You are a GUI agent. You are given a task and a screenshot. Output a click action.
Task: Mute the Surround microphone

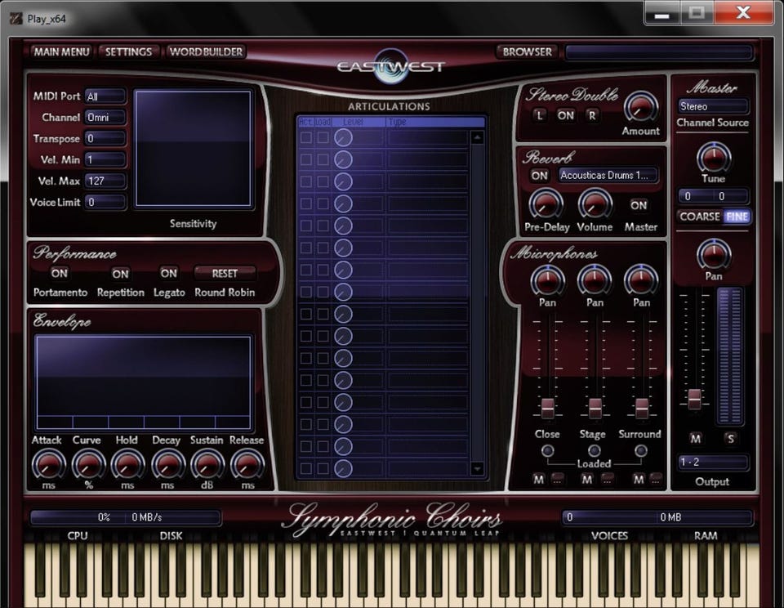(x=639, y=480)
